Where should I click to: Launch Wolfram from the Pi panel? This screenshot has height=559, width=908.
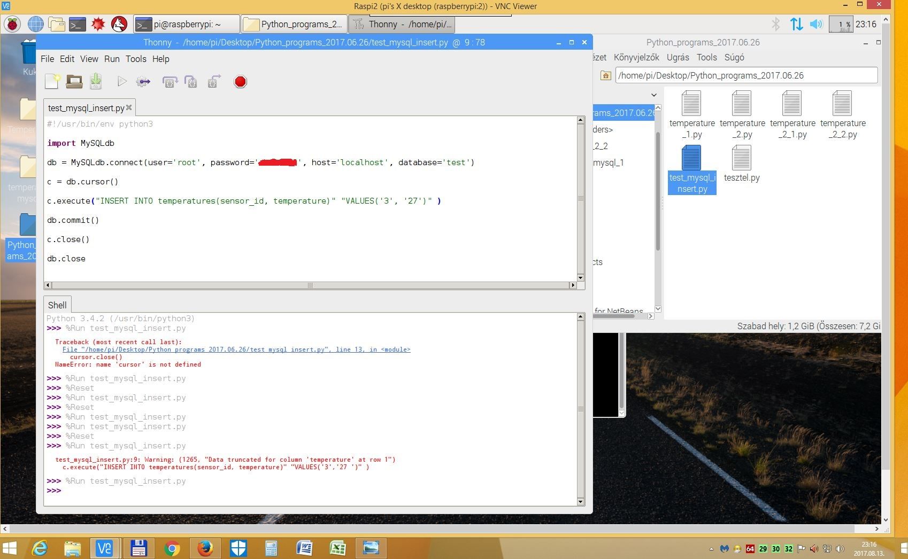point(119,24)
